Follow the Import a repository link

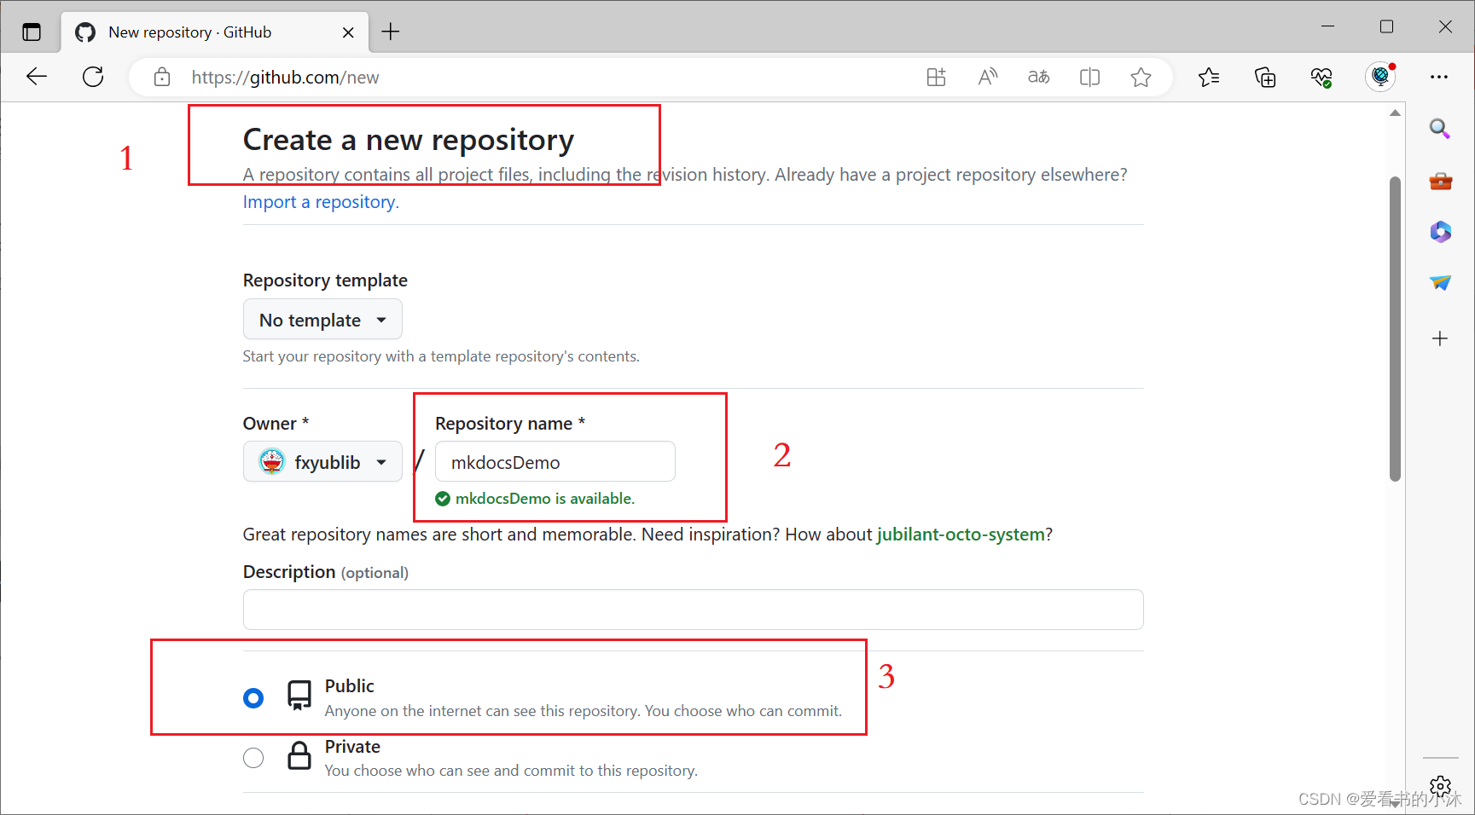(x=321, y=202)
